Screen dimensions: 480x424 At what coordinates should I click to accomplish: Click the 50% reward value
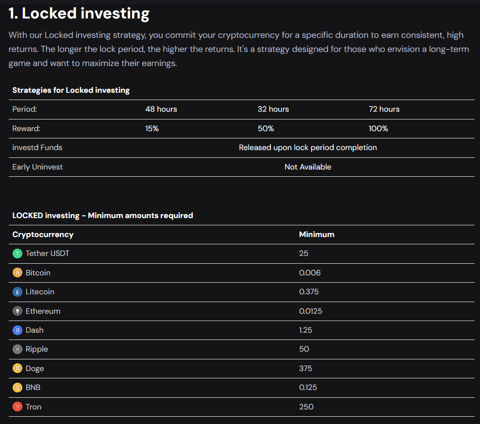(265, 129)
